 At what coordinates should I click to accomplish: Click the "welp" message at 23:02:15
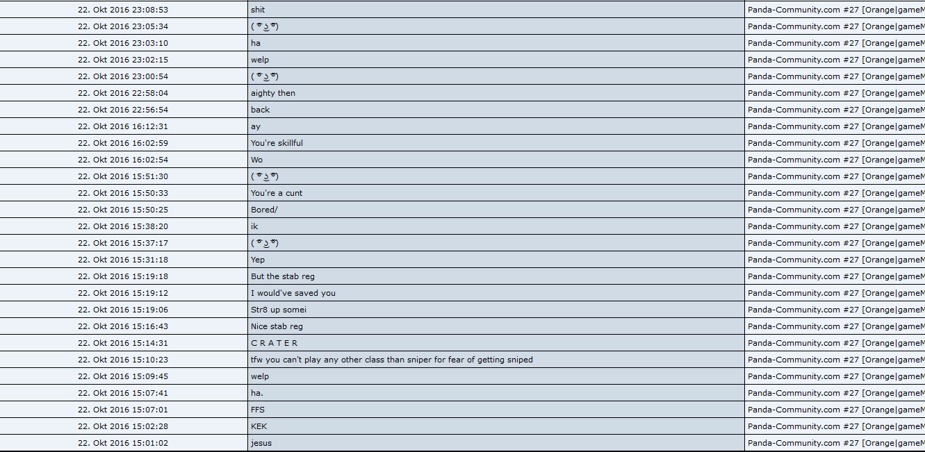coord(260,60)
